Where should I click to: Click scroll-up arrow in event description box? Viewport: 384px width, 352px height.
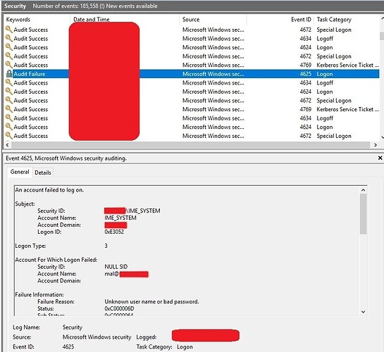click(363, 190)
